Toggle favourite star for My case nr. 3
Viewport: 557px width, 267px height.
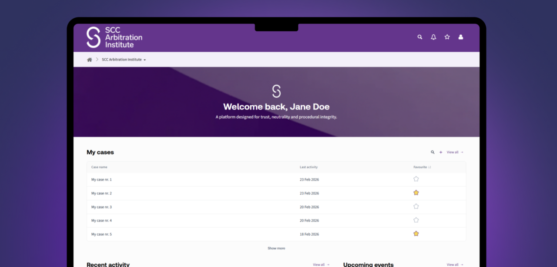pyautogui.click(x=416, y=207)
